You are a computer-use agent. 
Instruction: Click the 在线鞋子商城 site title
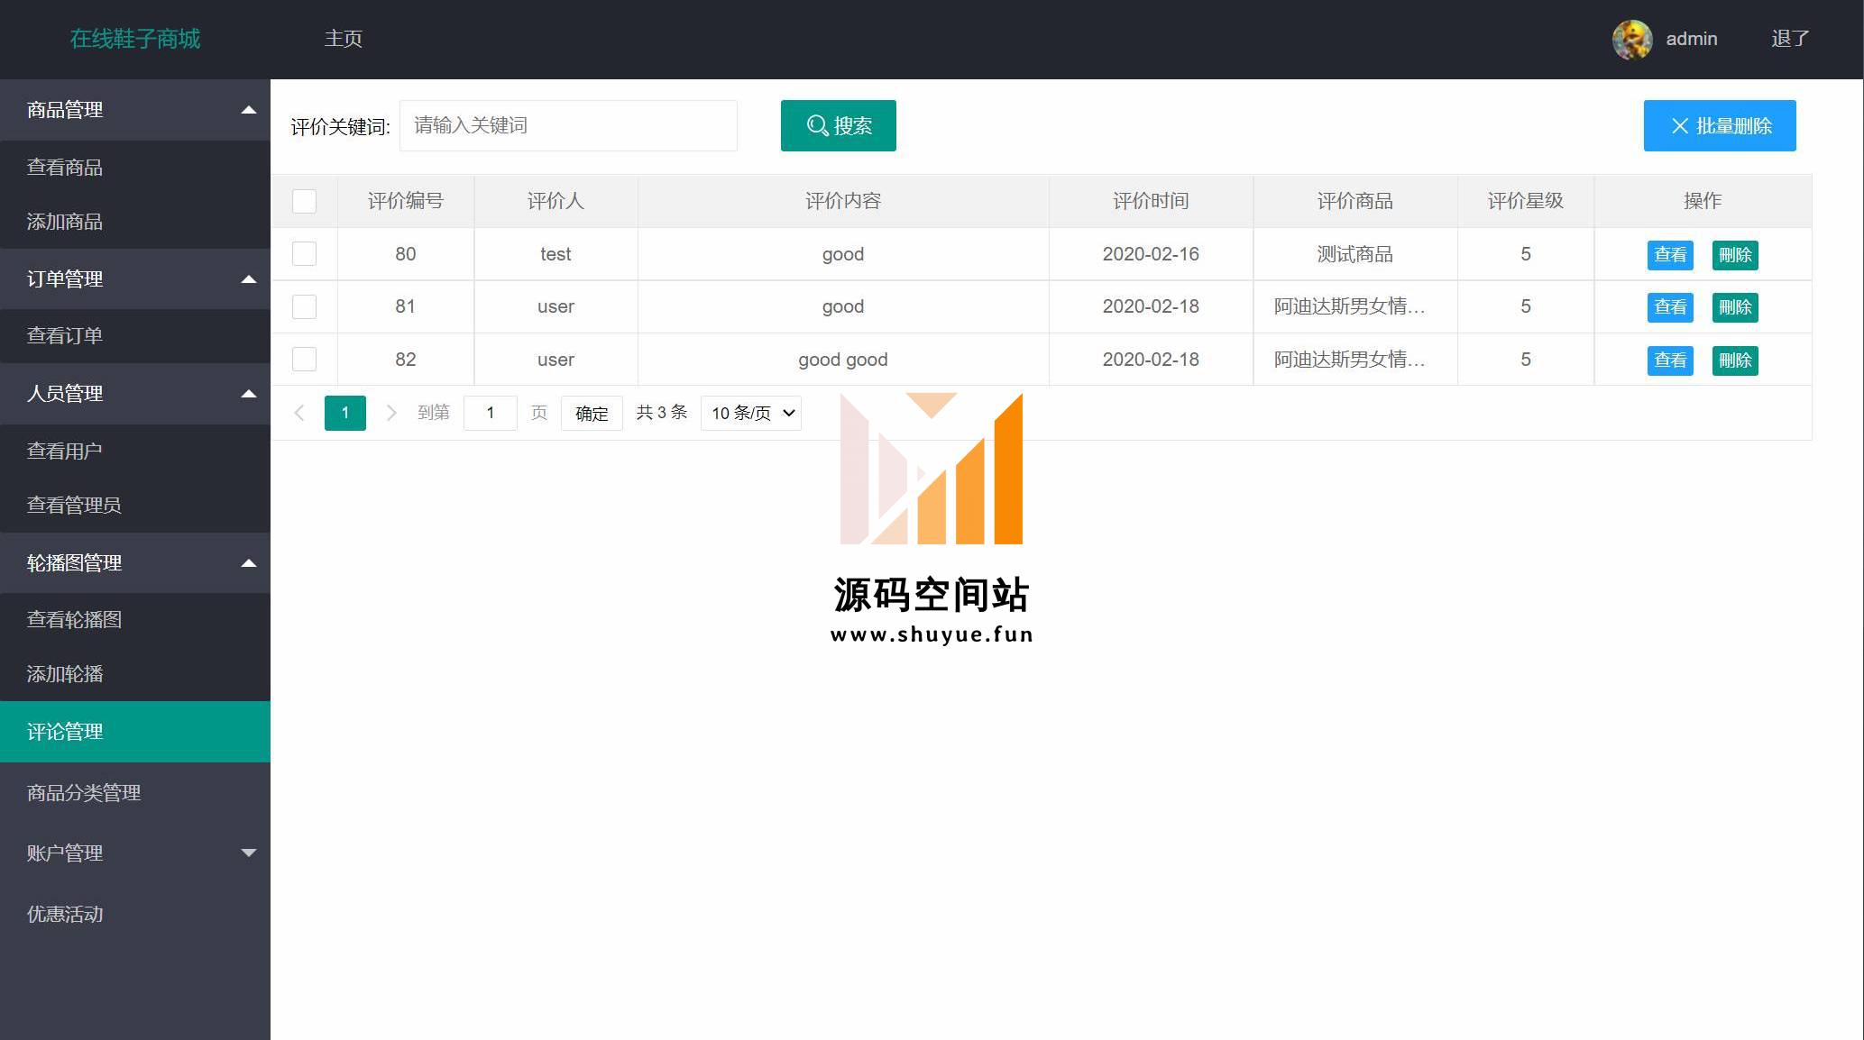(x=135, y=39)
